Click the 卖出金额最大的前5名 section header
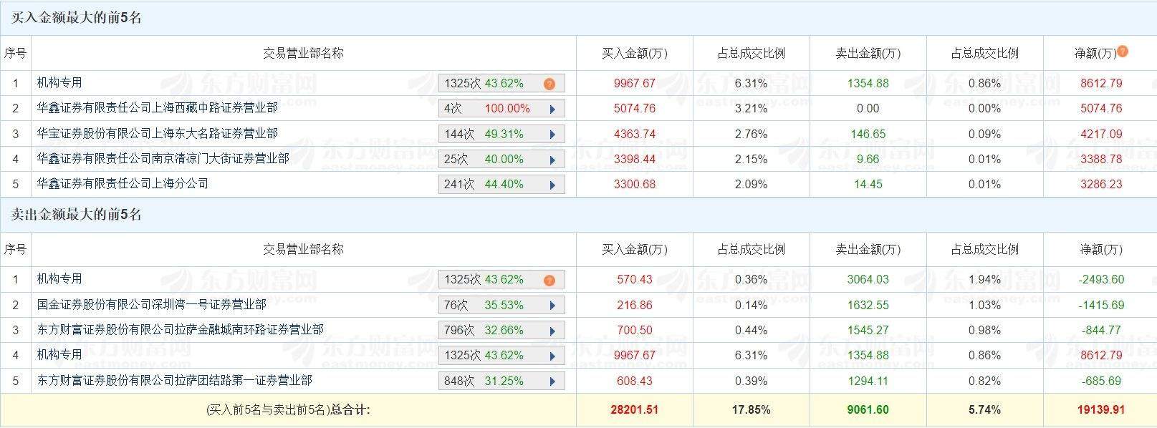 [x=77, y=215]
